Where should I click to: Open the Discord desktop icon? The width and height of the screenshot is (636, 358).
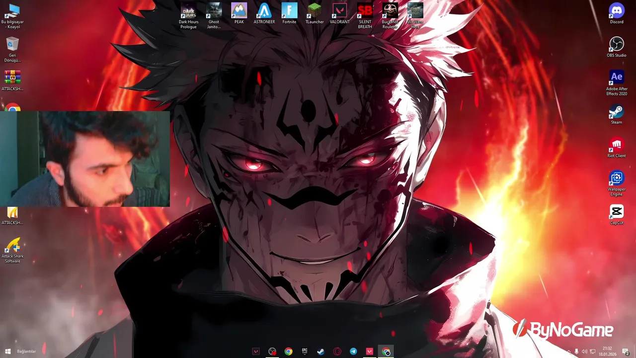click(617, 13)
